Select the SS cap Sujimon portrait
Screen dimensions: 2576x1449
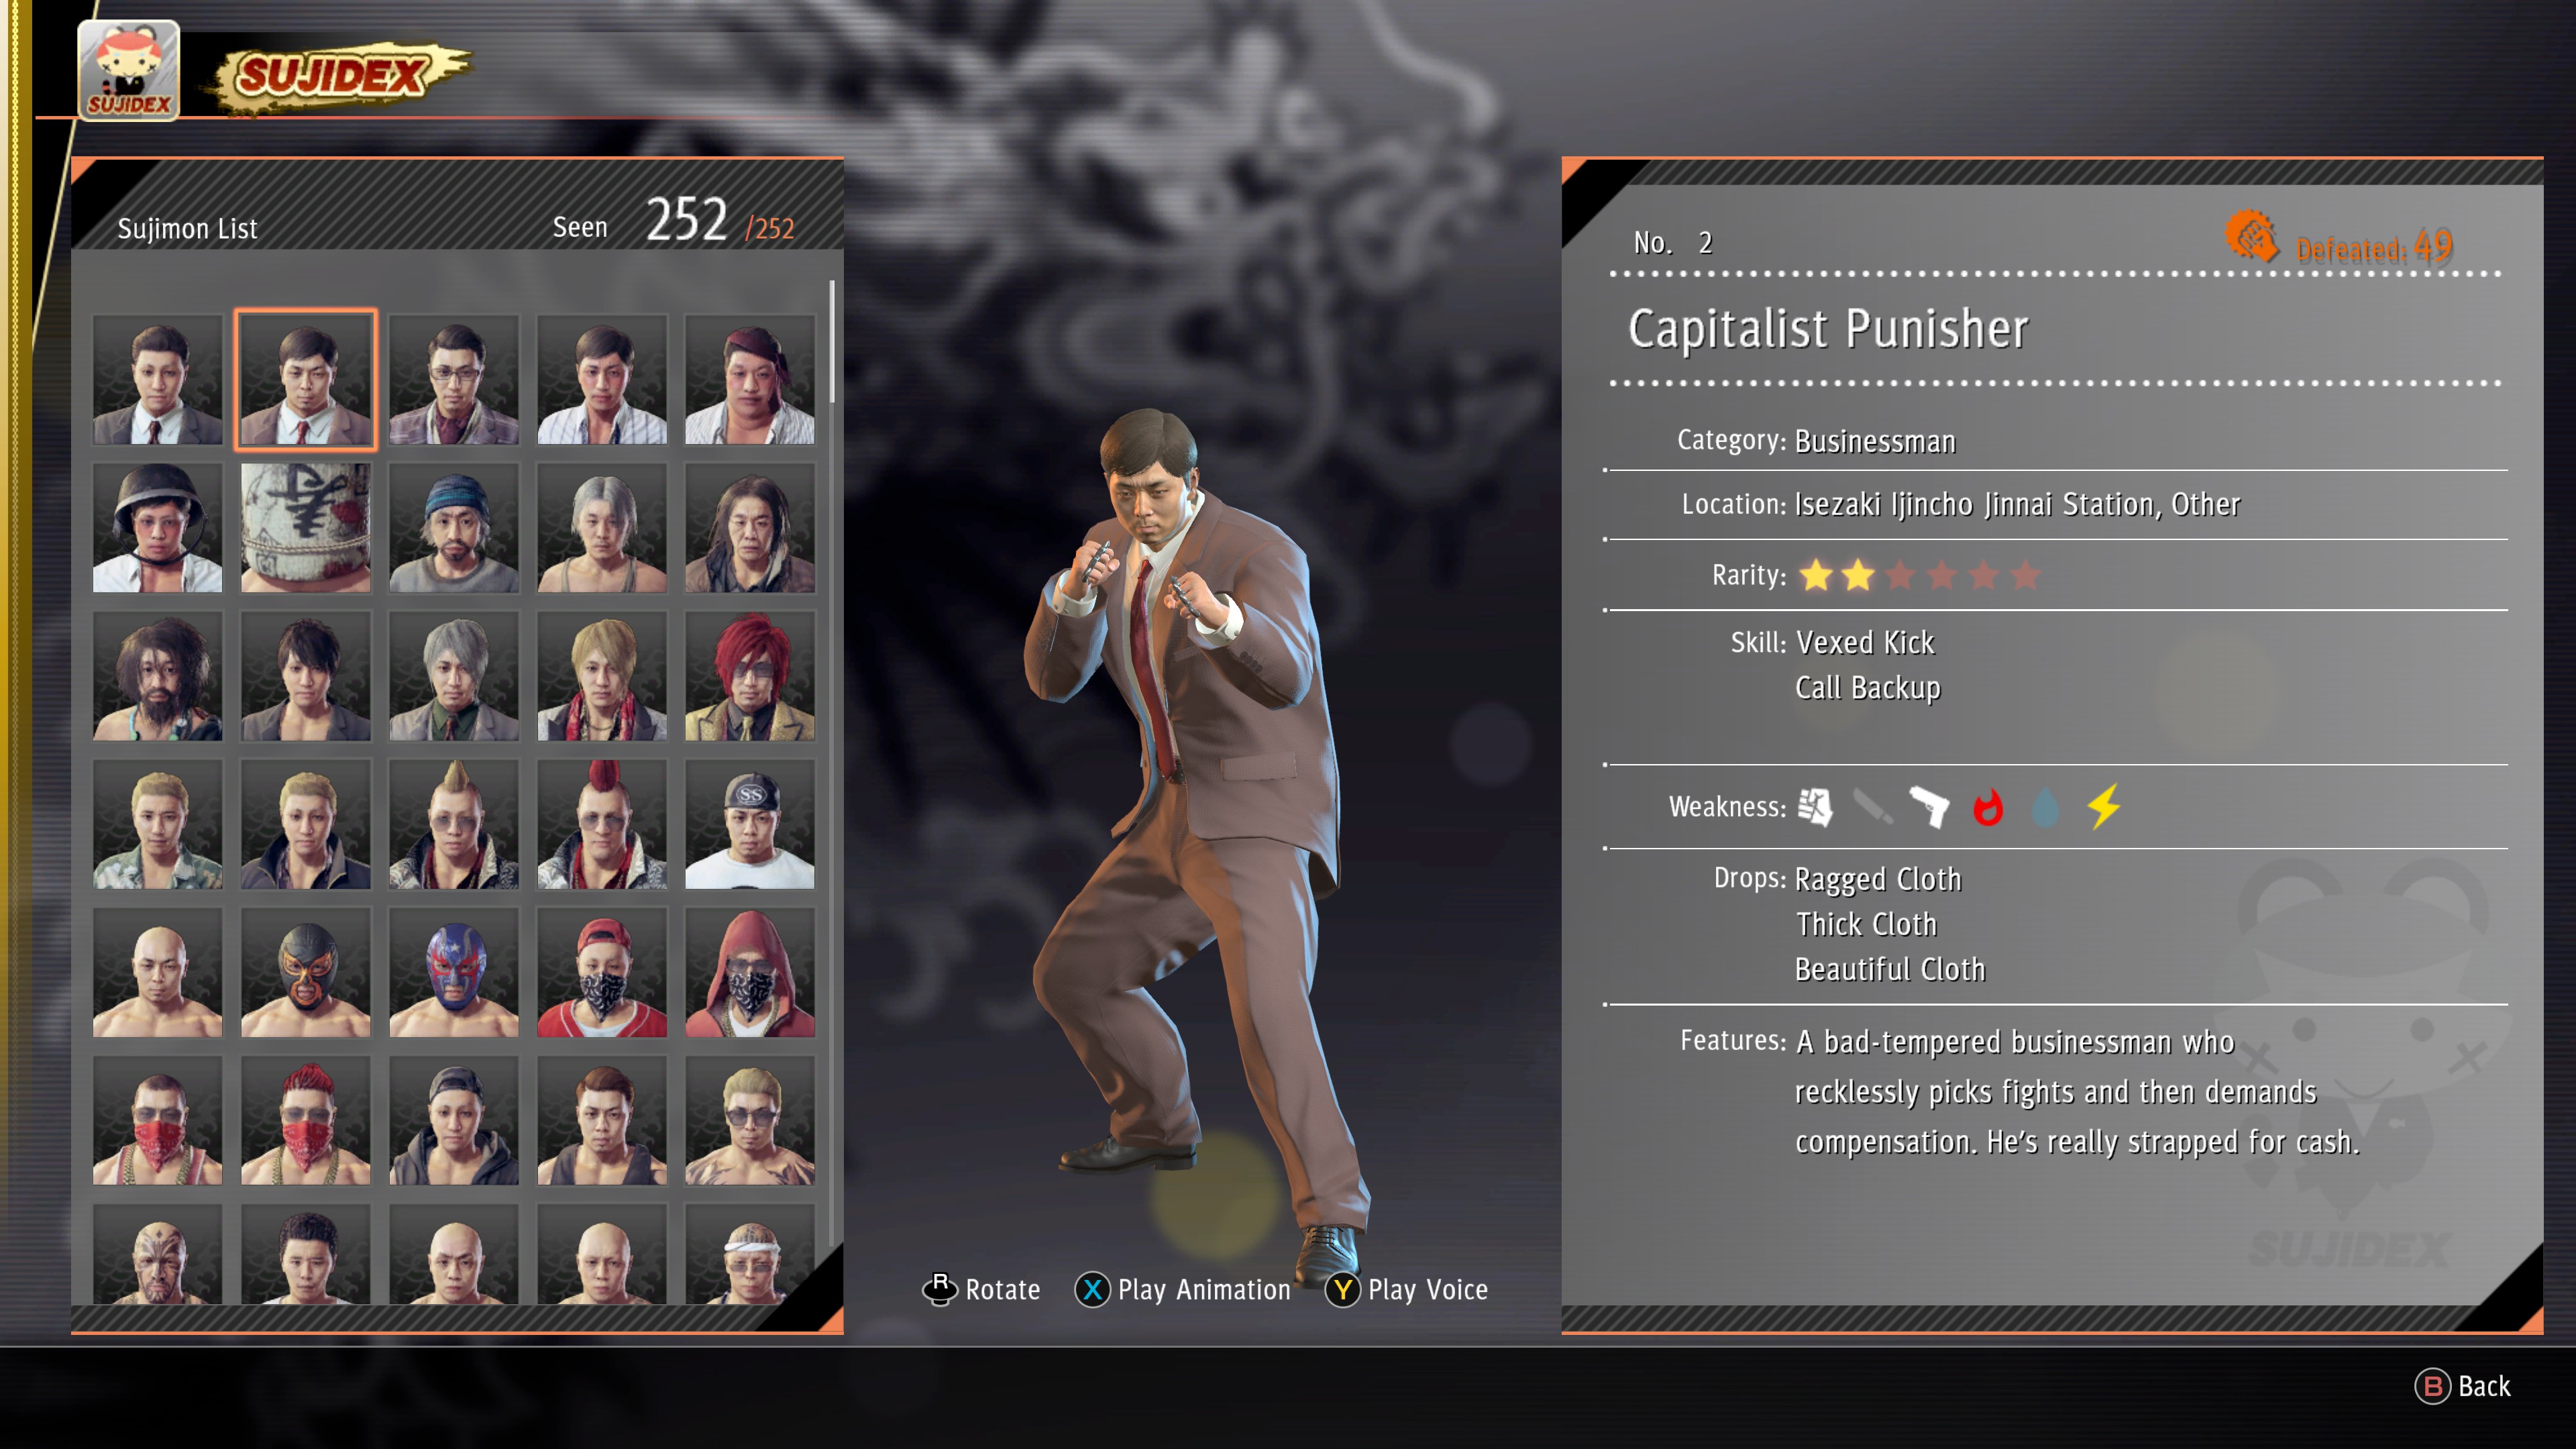[750, 824]
